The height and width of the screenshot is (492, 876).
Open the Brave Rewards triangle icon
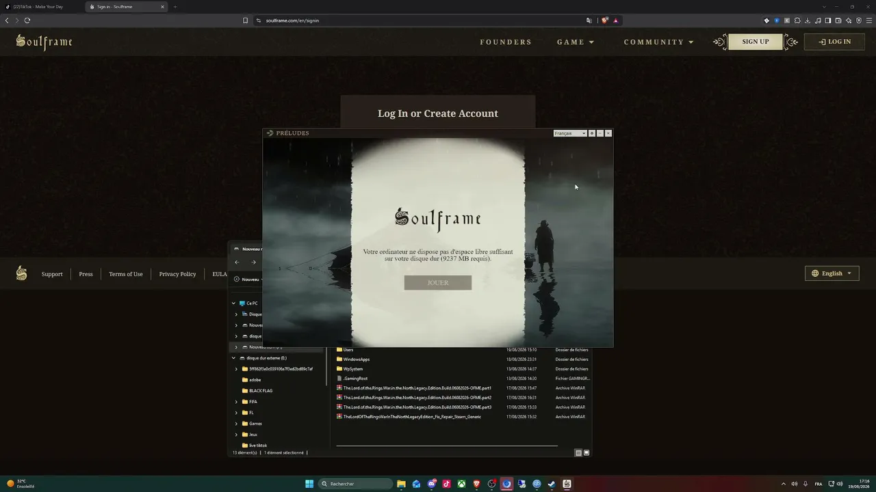[x=615, y=20]
